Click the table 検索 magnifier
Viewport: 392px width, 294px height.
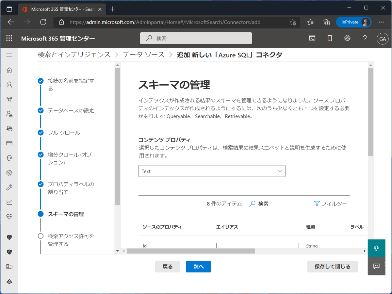(259, 204)
